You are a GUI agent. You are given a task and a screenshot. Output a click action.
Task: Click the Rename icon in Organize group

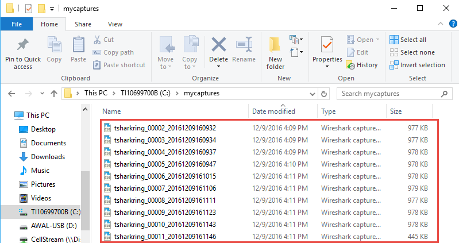[244, 46]
